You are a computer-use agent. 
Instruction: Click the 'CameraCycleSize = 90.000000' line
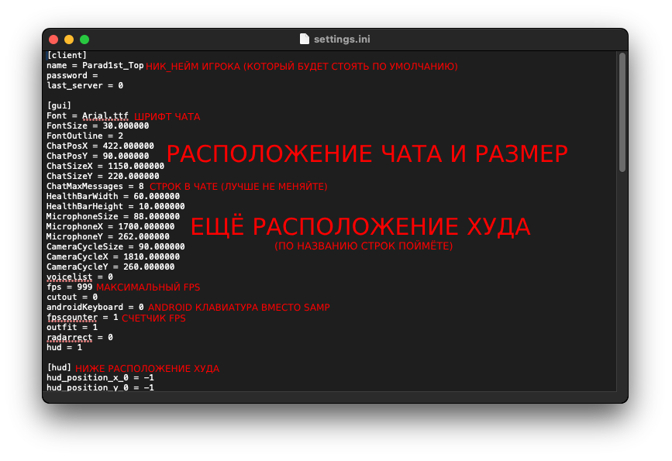[x=115, y=246]
